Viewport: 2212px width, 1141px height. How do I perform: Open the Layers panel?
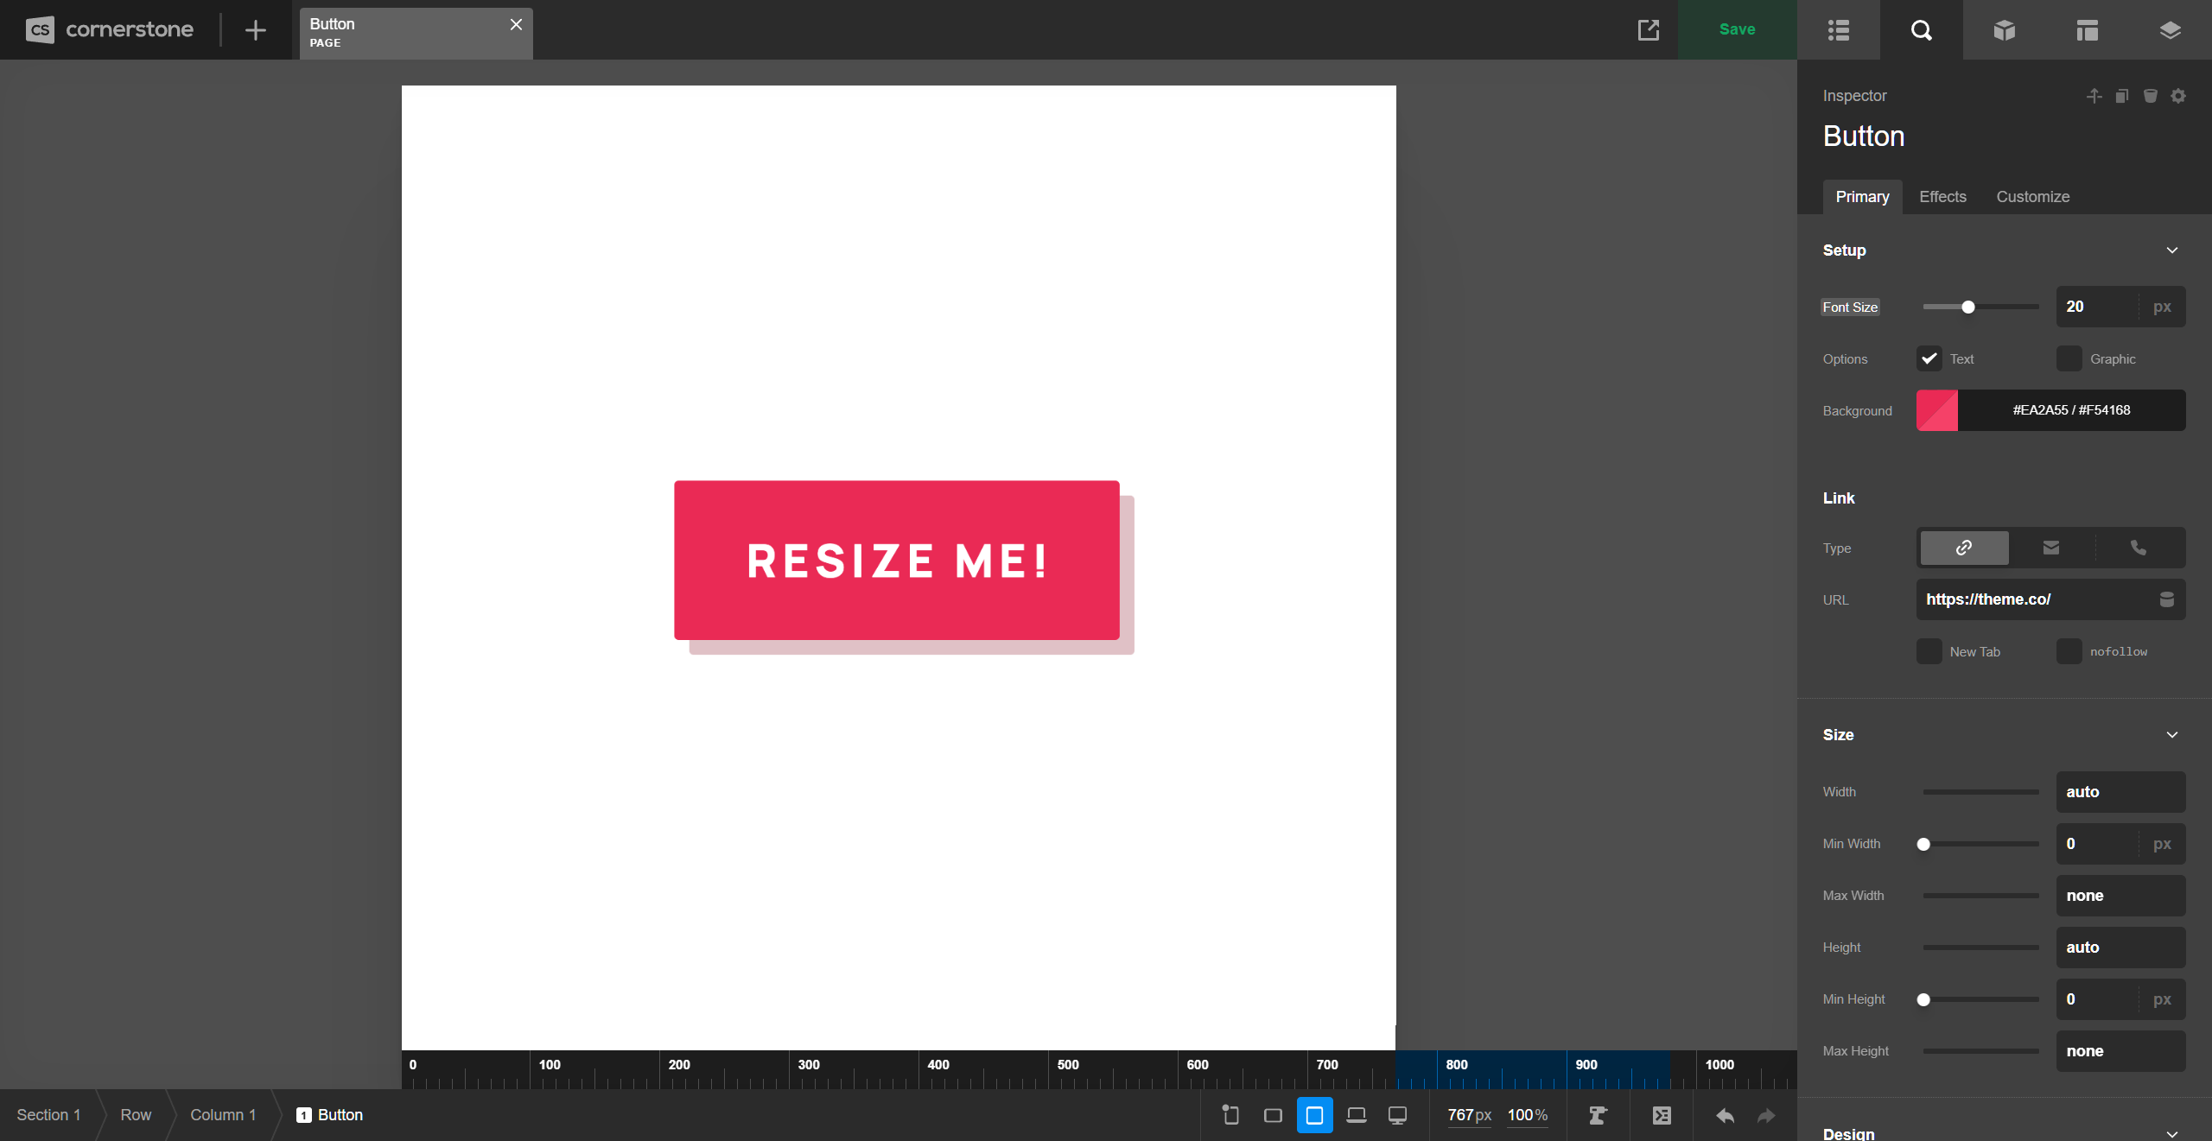coord(2170,30)
